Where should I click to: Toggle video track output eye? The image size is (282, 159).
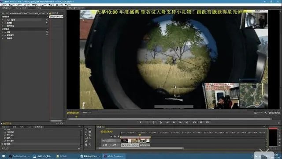coord(104,140)
